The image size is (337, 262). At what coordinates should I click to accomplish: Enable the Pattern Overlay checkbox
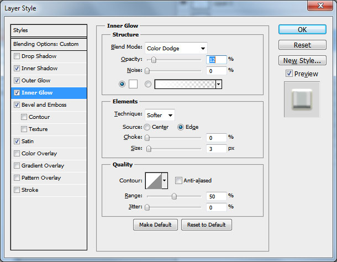[x=17, y=177]
